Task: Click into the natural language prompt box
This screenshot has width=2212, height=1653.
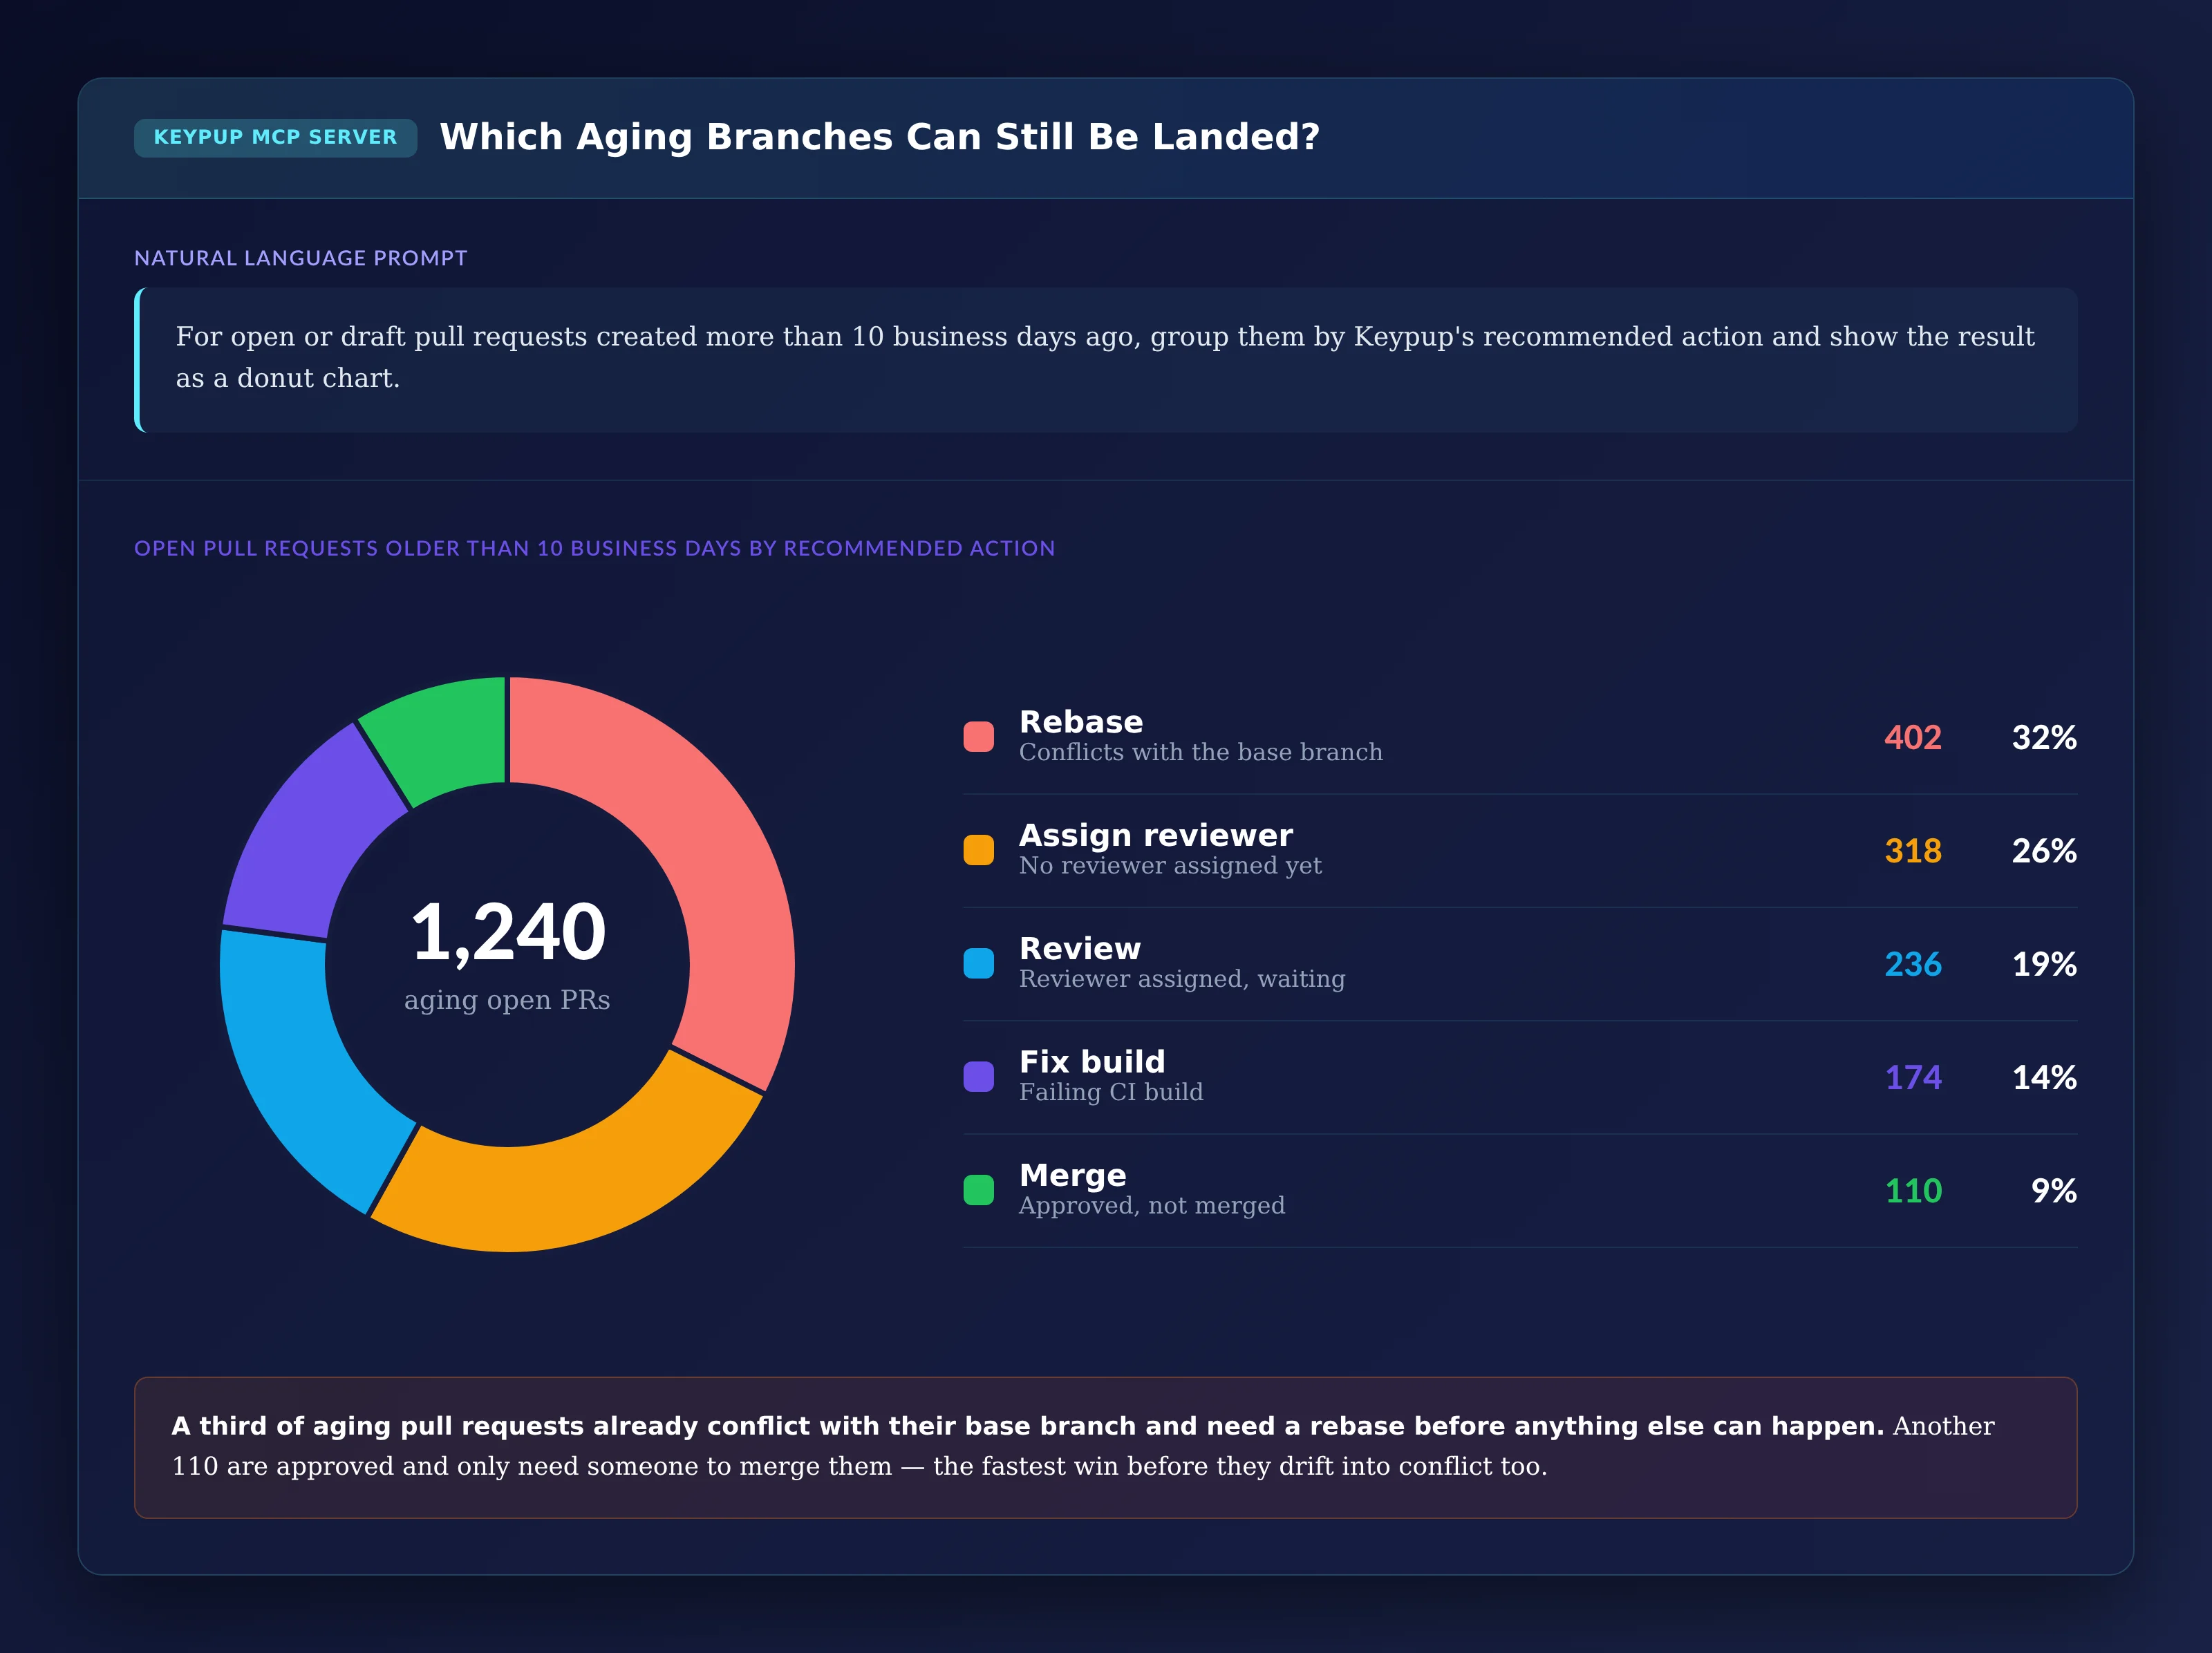Action: [x=1106, y=360]
